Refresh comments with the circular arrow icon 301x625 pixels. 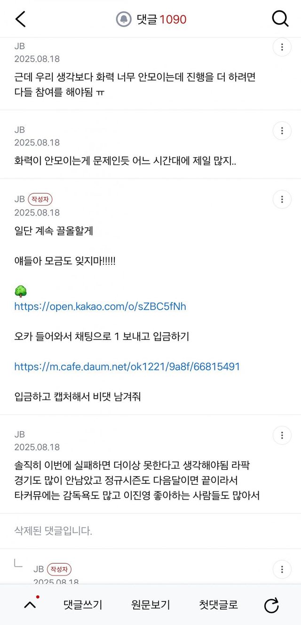point(271,605)
